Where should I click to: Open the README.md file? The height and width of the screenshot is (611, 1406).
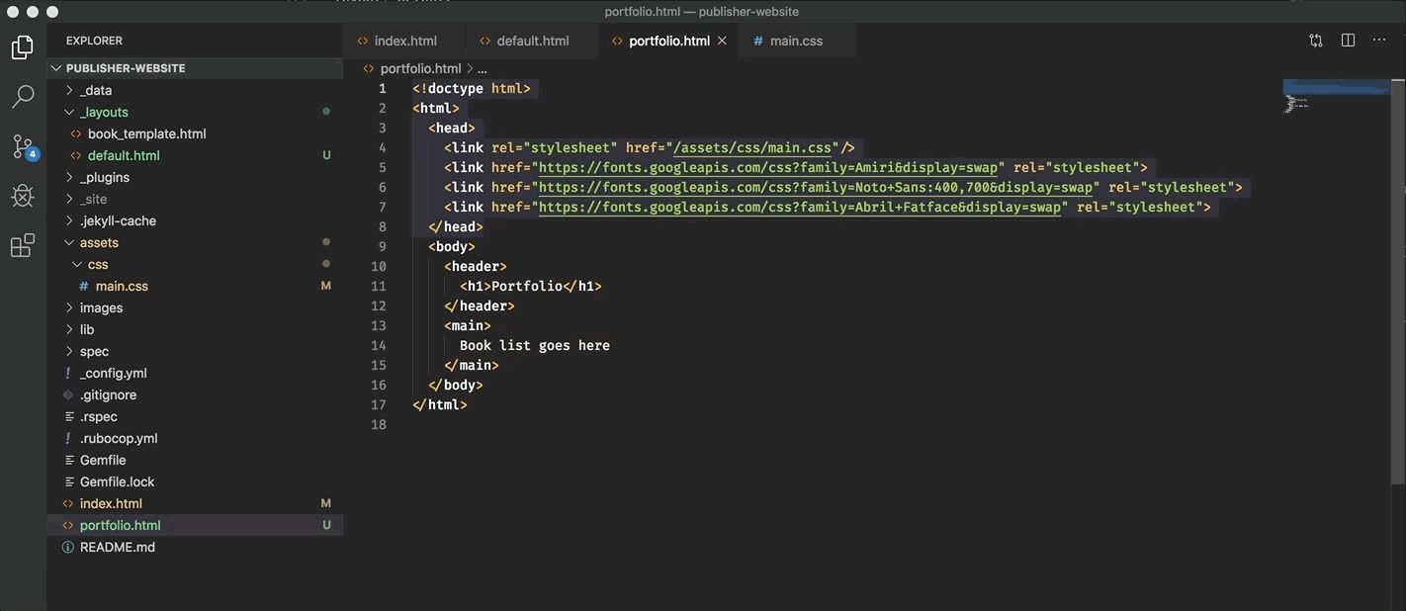pos(195,547)
